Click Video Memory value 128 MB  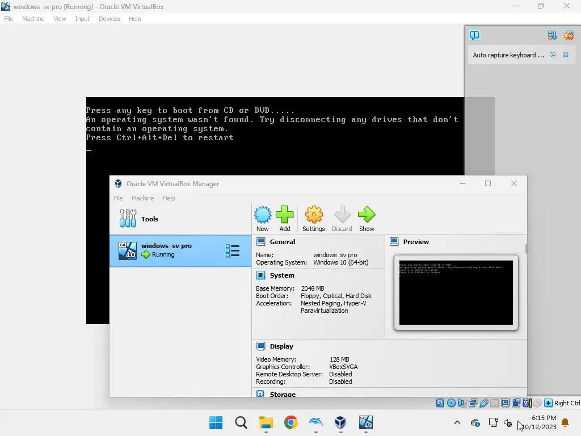click(x=339, y=359)
